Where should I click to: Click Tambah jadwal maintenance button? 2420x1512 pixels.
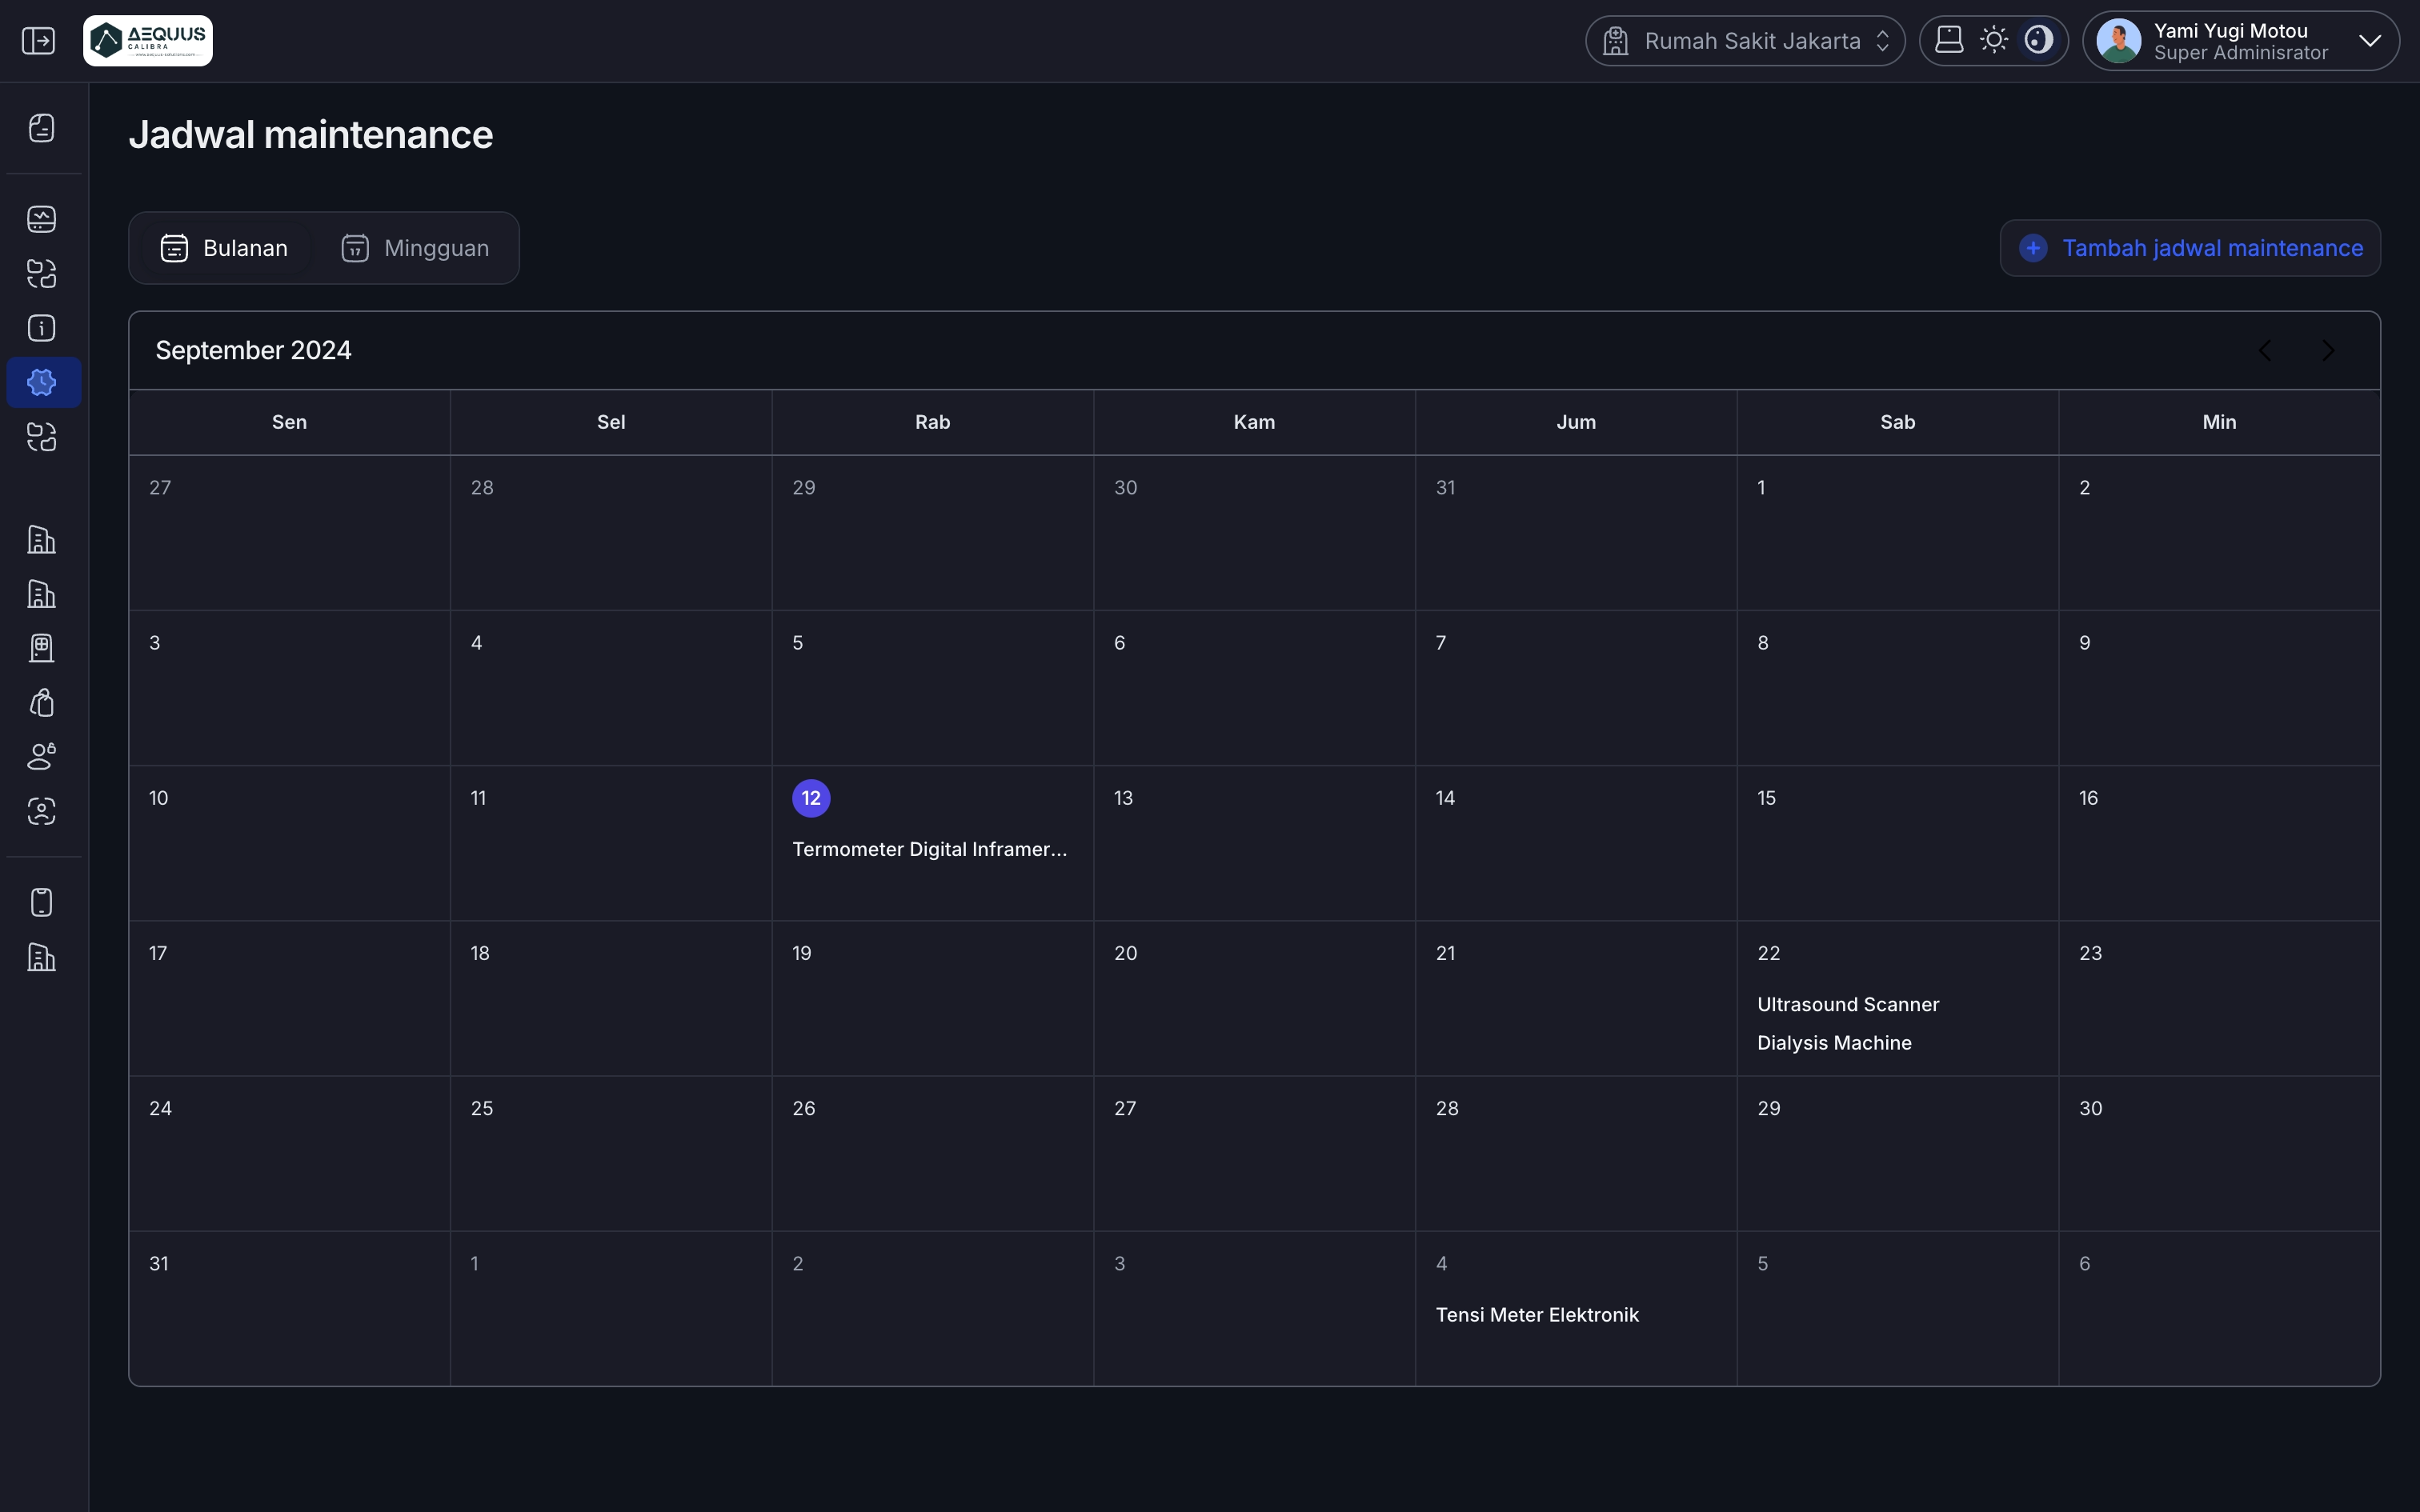2190,248
